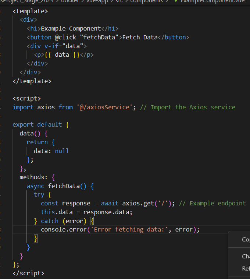Click the 'return' keyword in data()
This screenshot has width=250, height=279.
pos(37,142)
